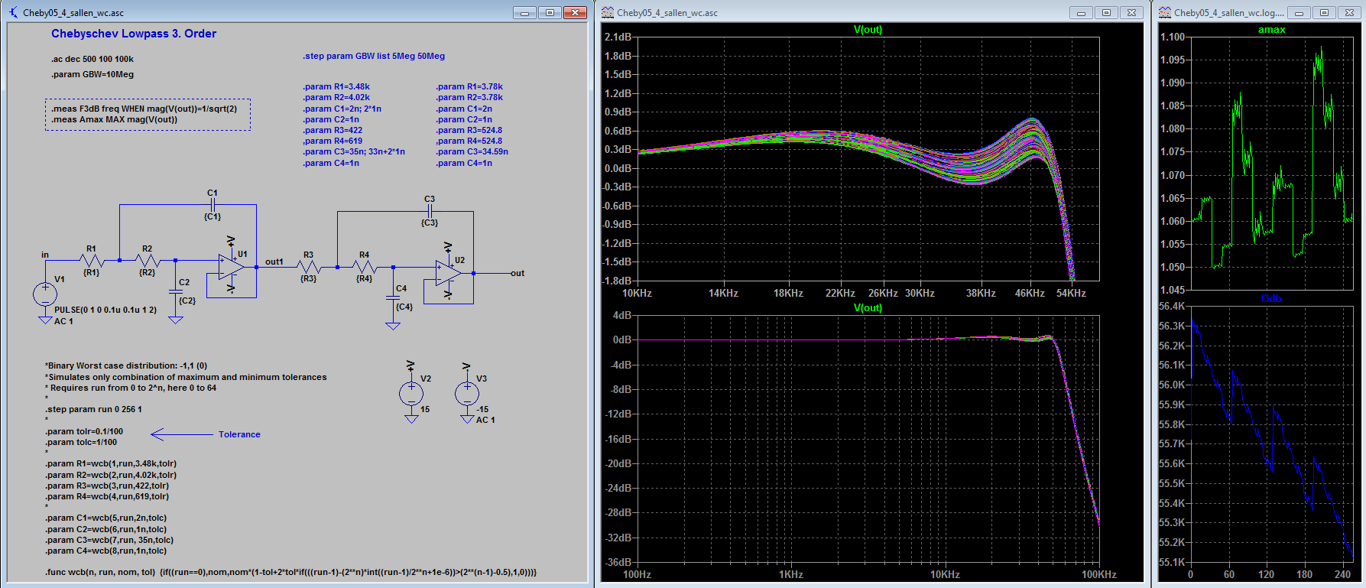1366x588 pixels.
Task: Click the f3db plot's 56.4K axis label
Action: pos(1173,306)
